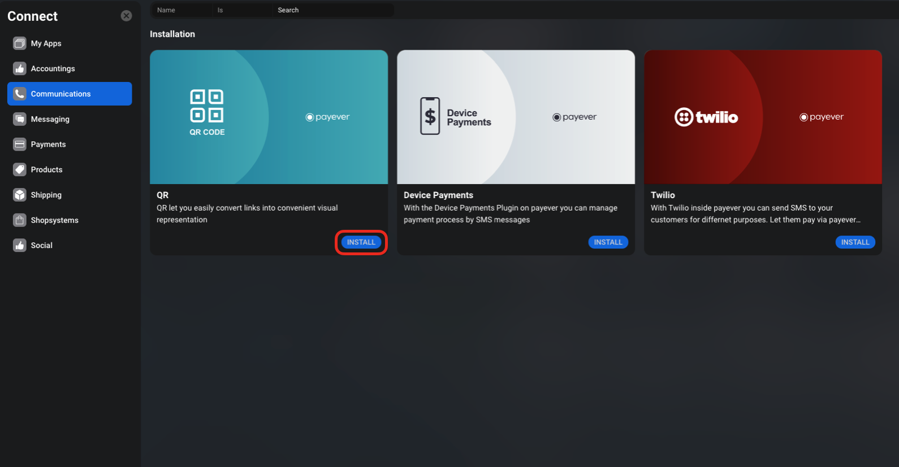Click the QR card title

163,195
